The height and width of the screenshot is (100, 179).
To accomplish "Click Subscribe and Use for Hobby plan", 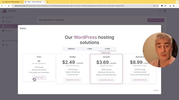I will 73,80.
